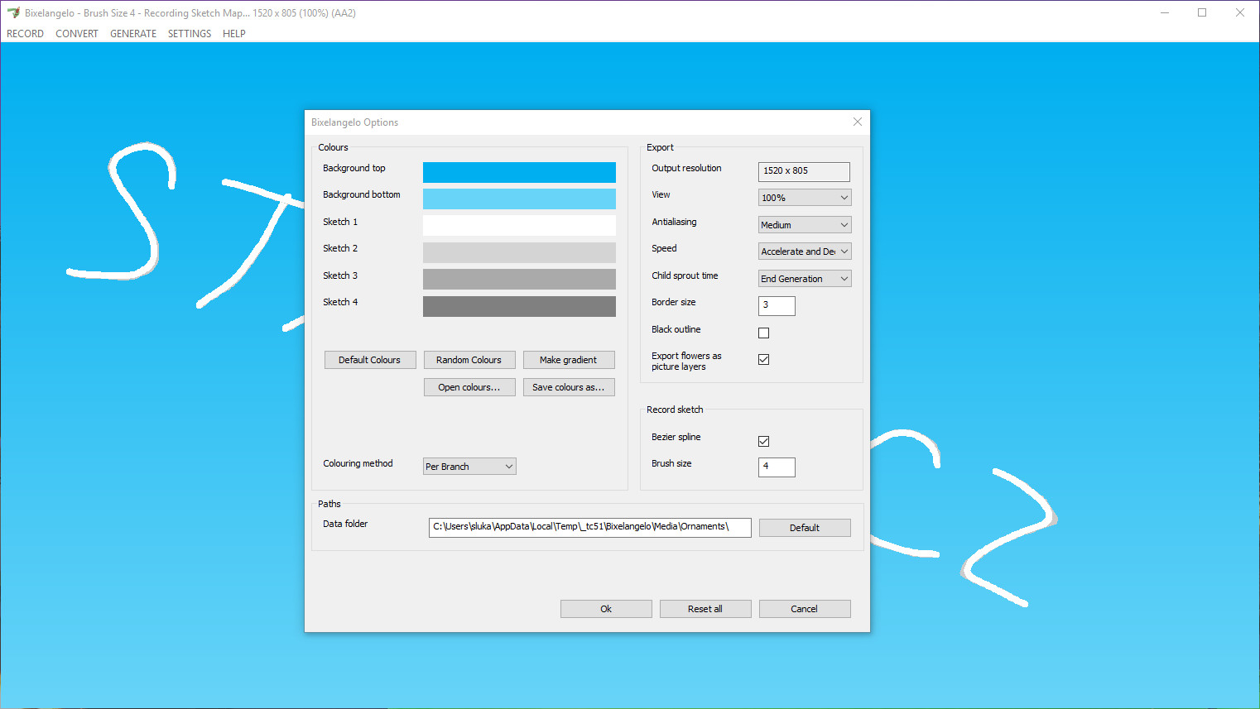Open the GENERATE menu
The image size is (1260, 709).
click(133, 34)
